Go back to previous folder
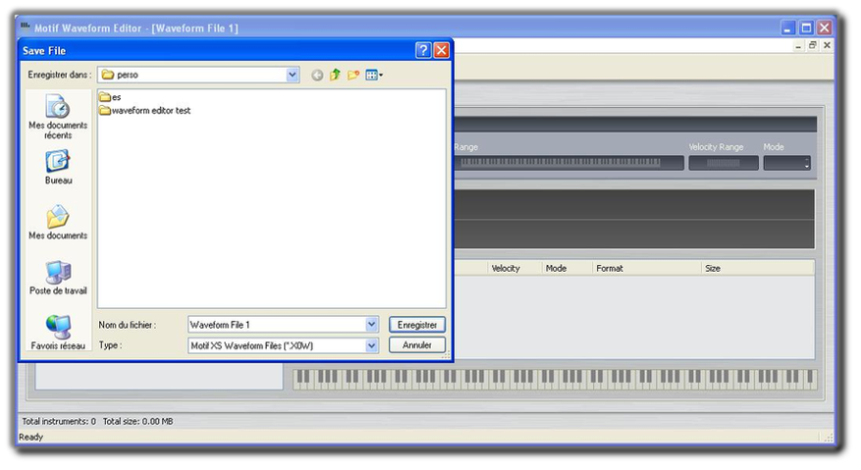The height and width of the screenshot is (470, 861). pyautogui.click(x=317, y=76)
